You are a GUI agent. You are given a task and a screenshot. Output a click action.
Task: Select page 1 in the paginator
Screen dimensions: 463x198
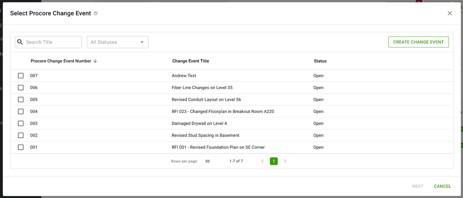tap(274, 161)
